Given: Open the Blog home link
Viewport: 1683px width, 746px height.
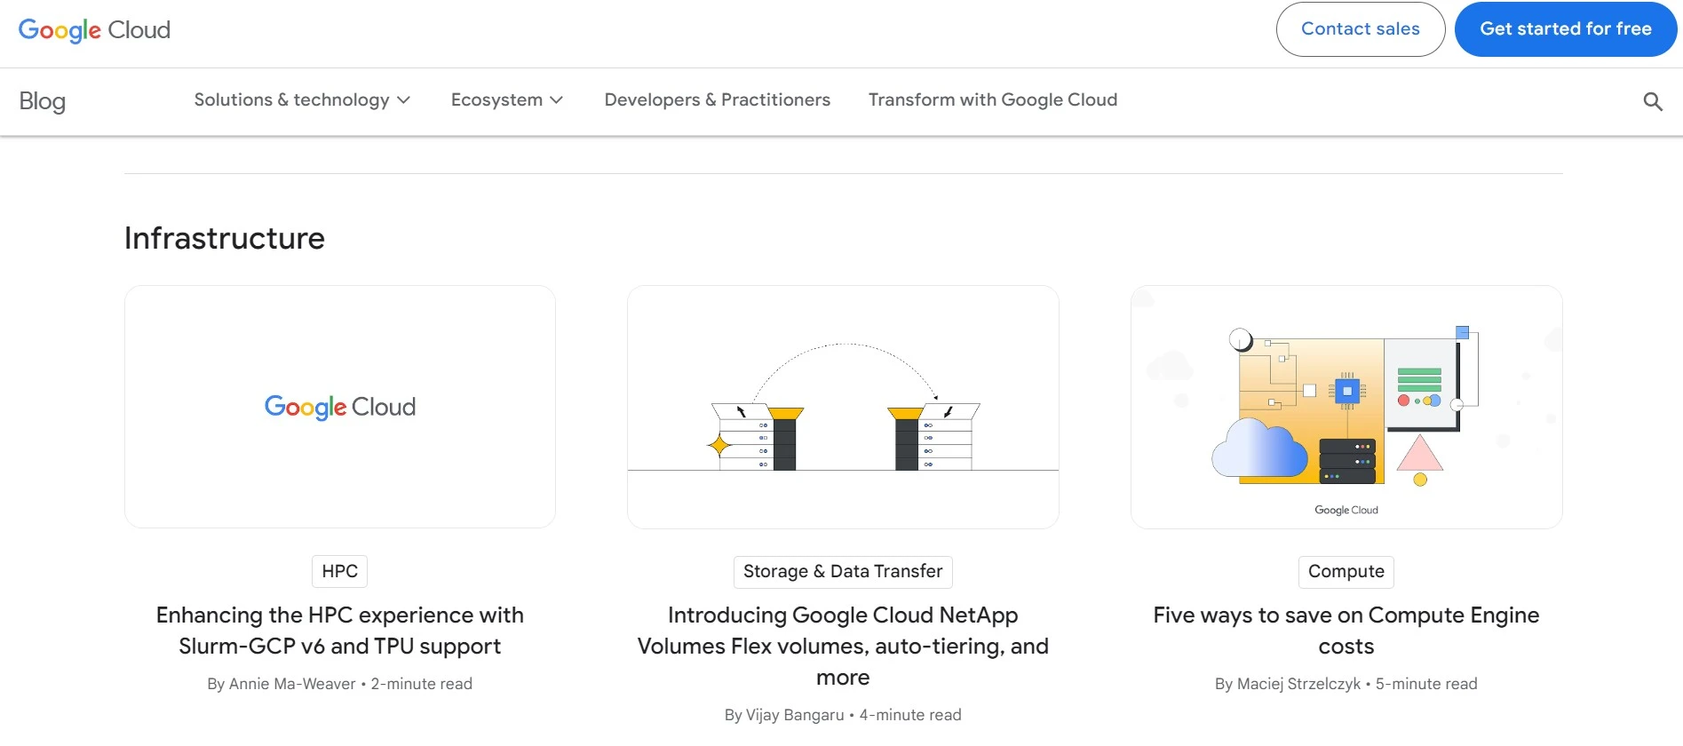Looking at the screenshot, I should click(x=43, y=101).
